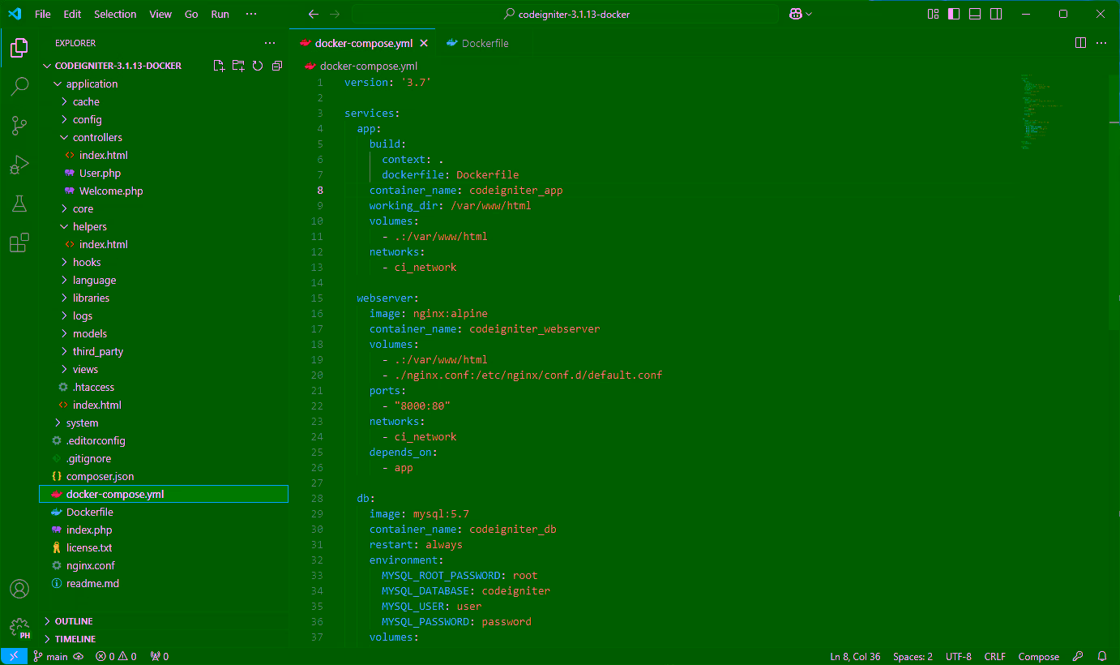The width and height of the screenshot is (1120, 665).
Task: Refresh the Explorer with the refresh icon
Action: [x=258, y=65]
